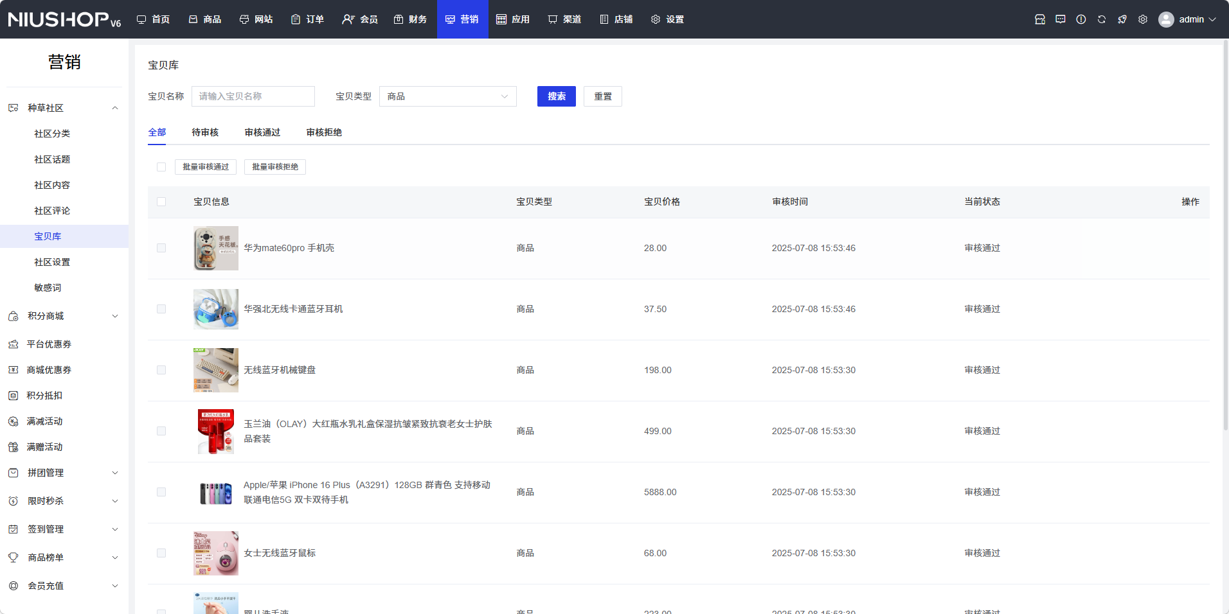Open the gear settings icon at top right
The image size is (1229, 614).
pyautogui.click(x=1143, y=19)
